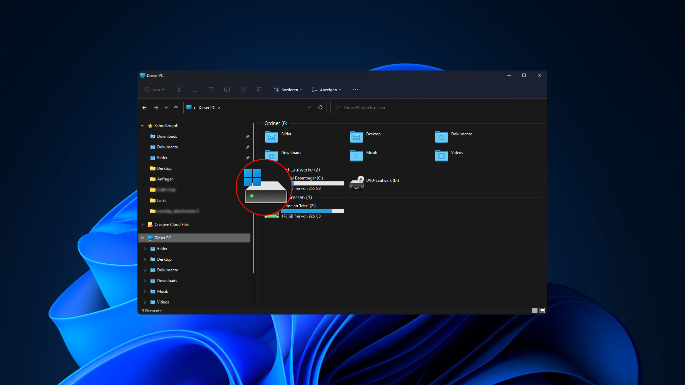Image resolution: width=685 pixels, height=385 pixels.
Task: Click the Einfügen (paste) icon
Action: click(211, 90)
